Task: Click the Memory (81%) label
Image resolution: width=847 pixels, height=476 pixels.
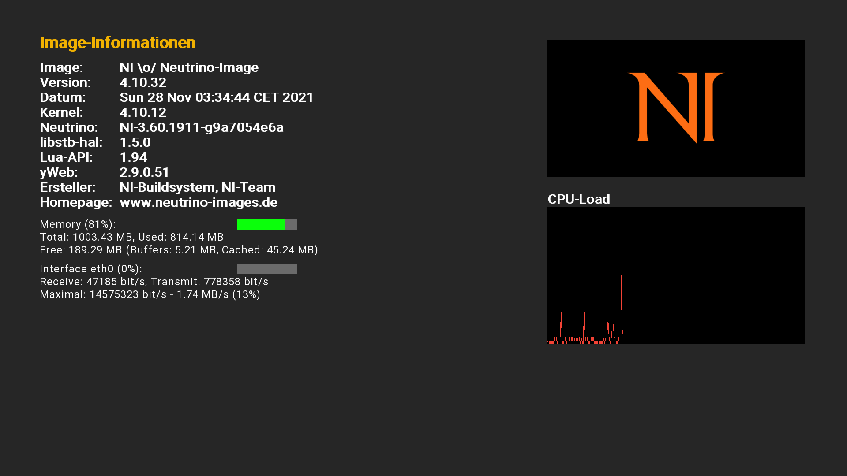Action: (78, 224)
